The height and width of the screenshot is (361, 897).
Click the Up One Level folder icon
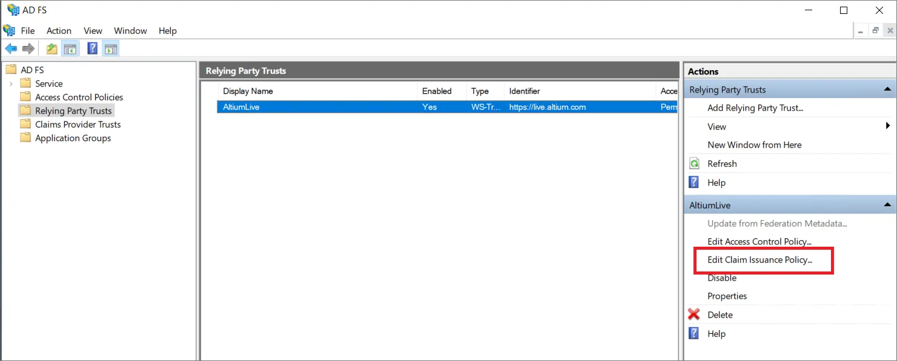[x=52, y=48]
